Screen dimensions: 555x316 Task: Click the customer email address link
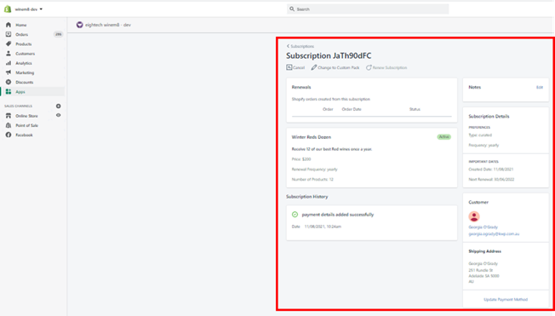tap(494, 234)
